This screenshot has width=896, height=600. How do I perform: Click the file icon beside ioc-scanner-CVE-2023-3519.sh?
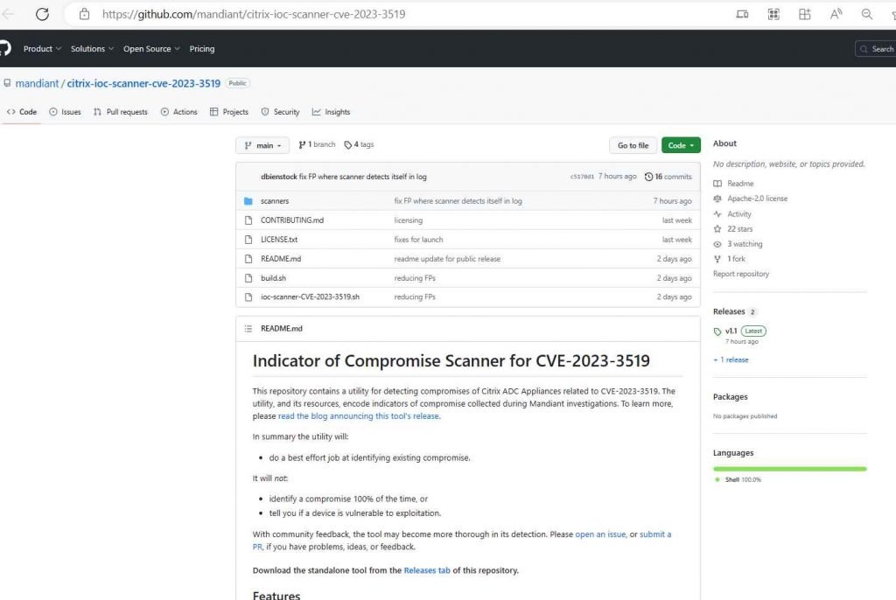point(248,297)
